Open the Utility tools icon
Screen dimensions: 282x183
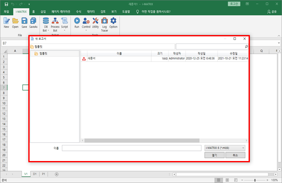click(96, 22)
